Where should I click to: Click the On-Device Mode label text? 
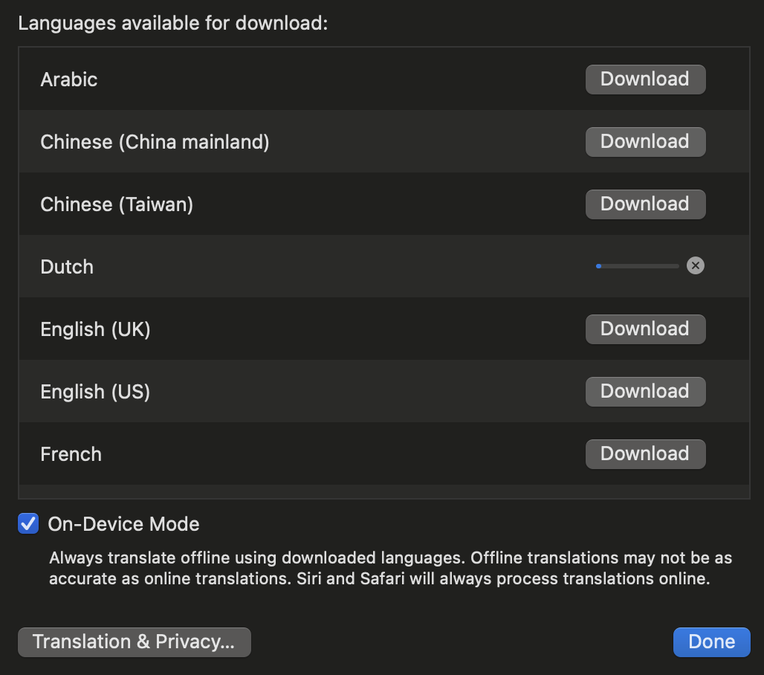[124, 524]
